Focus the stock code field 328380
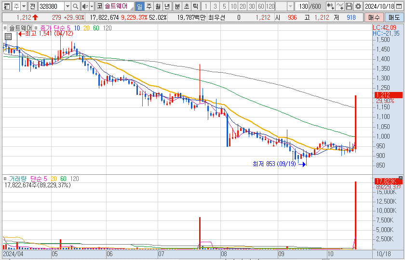405x260 pixels. tap(51, 6)
